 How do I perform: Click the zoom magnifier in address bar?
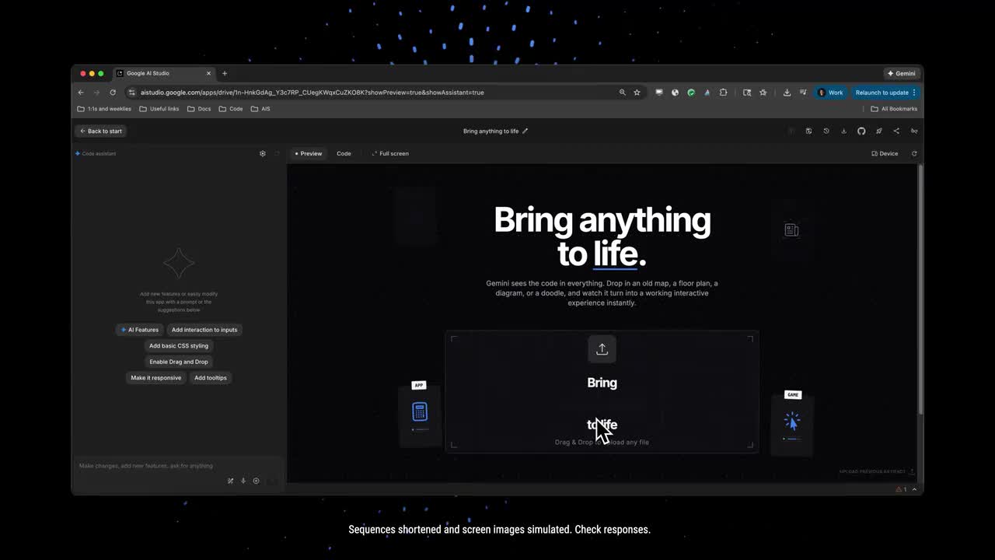click(x=622, y=93)
